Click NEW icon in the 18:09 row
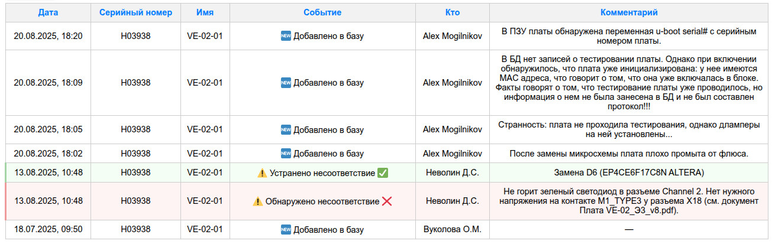 (286, 83)
